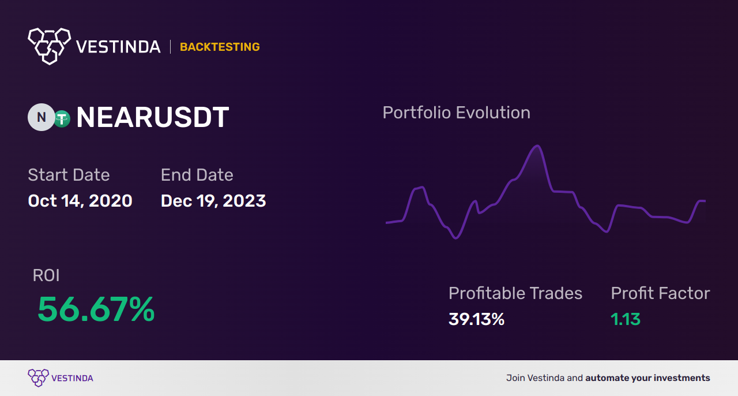Click the Join Vestinda footer text
This screenshot has height=396, width=738.
click(545, 378)
